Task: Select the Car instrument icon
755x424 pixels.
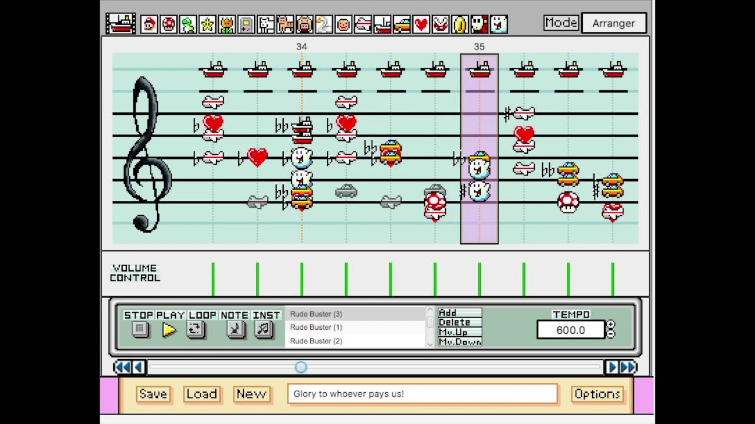Action: pyautogui.click(x=402, y=24)
